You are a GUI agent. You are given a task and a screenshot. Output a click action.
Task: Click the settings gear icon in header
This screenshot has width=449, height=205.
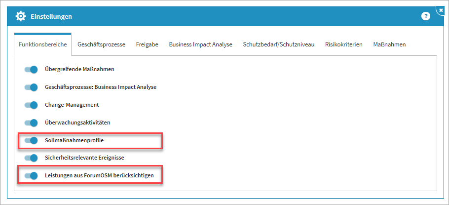tap(21, 16)
